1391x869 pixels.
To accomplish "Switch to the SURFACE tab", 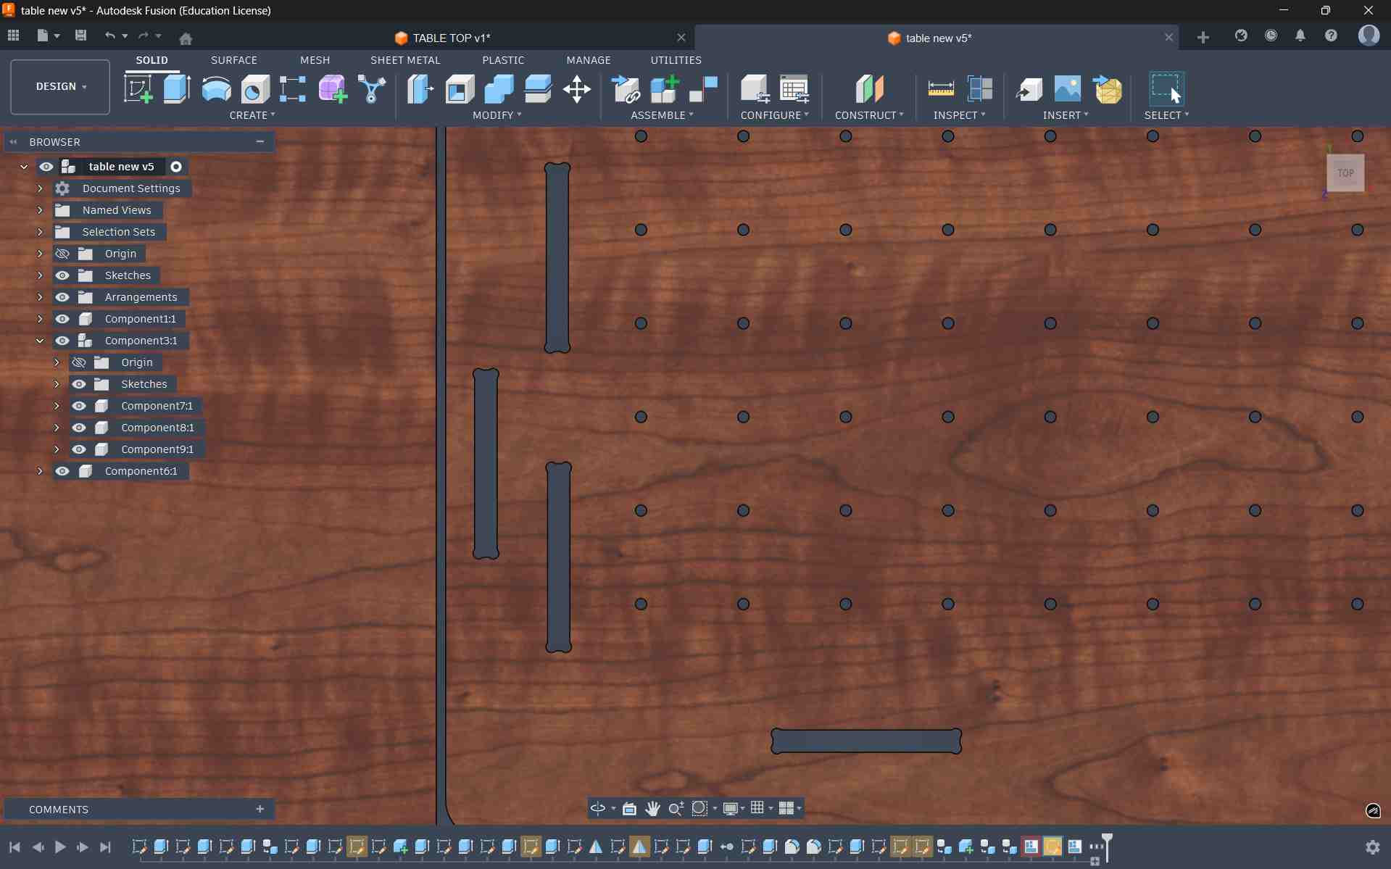I will click(x=234, y=60).
